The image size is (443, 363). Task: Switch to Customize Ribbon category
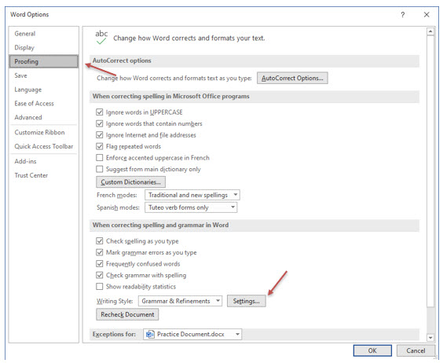tap(39, 132)
